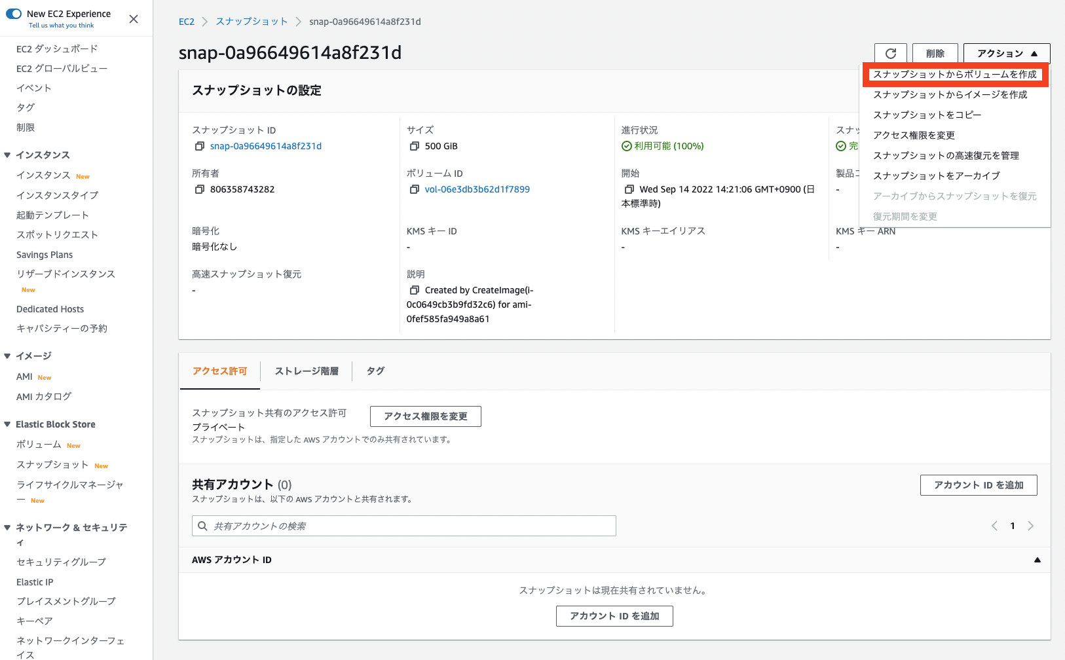
Task: Open プレイスメントグループ in sidebar
Action: 65,601
